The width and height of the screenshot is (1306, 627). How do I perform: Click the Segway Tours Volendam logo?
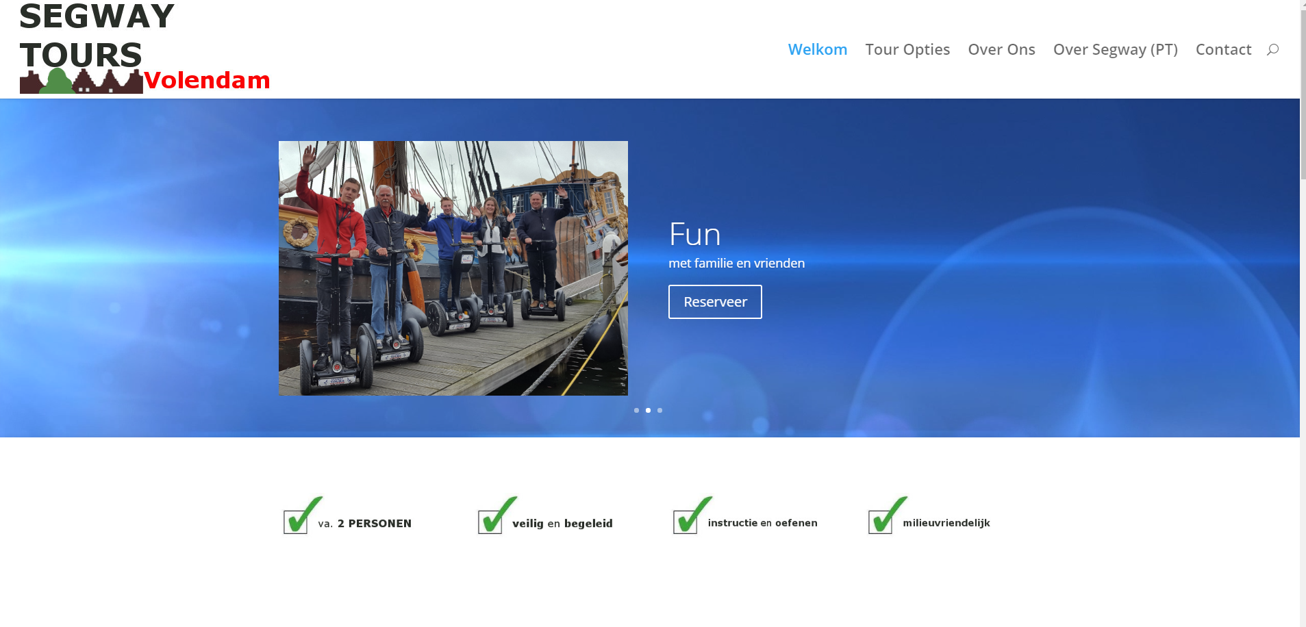[x=145, y=47]
